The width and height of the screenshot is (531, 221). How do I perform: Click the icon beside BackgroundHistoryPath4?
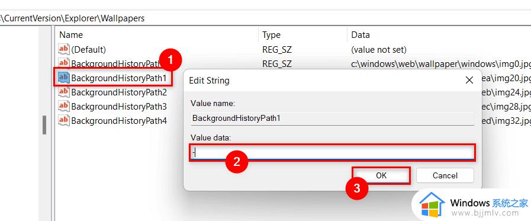tap(64, 120)
